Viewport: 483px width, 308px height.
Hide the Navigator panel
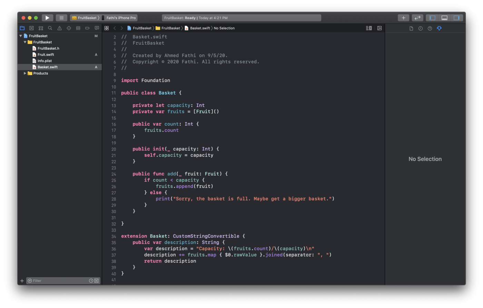click(432, 18)
